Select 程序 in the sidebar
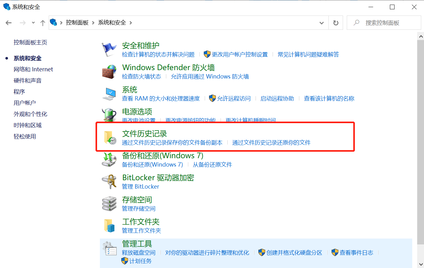The height and width of the screenshot is (268, 424). [19, 92]
